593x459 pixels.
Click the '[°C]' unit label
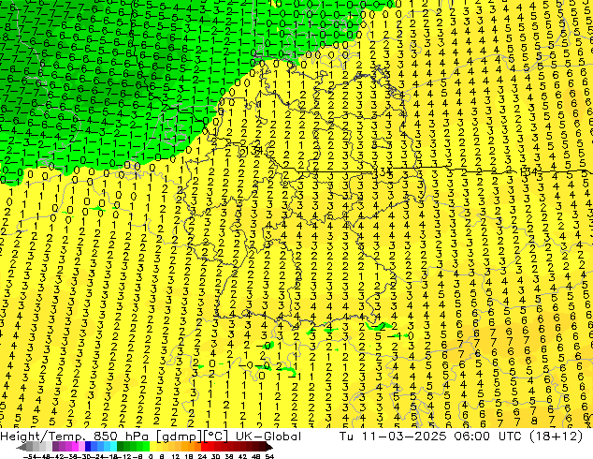[x=217, y=437]
